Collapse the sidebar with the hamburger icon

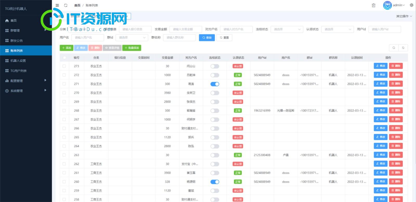click(x=57, y=5)
